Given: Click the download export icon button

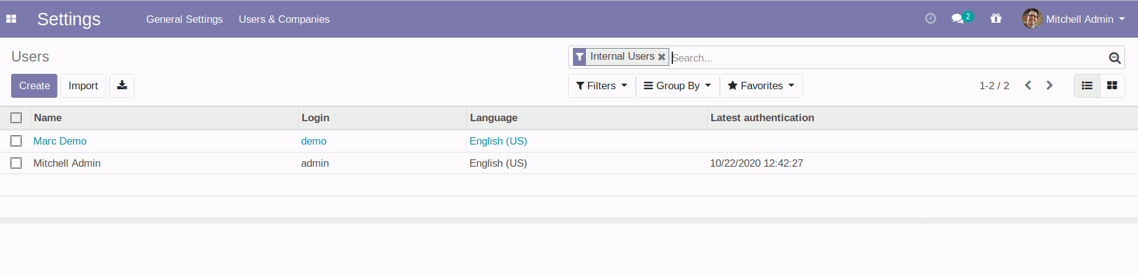Looking at the screenshot, I should [122, 86].
